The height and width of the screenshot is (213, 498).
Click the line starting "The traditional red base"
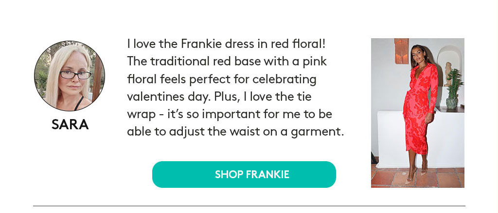[227, 61]
